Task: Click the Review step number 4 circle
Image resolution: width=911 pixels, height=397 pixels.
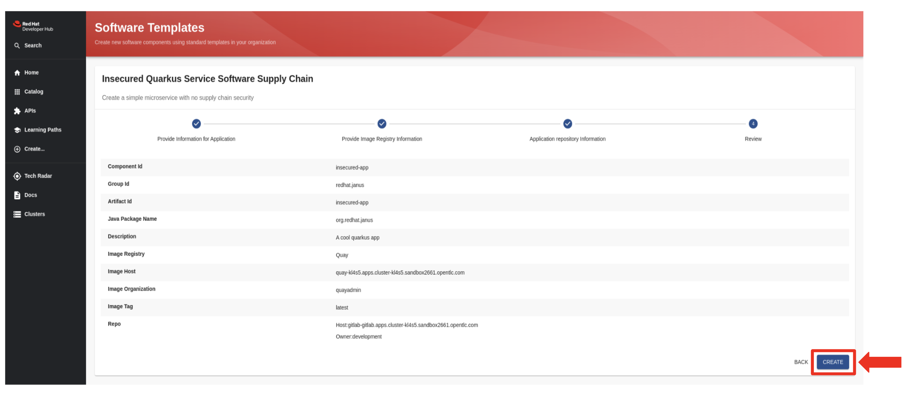Action: tap(753, 124)
